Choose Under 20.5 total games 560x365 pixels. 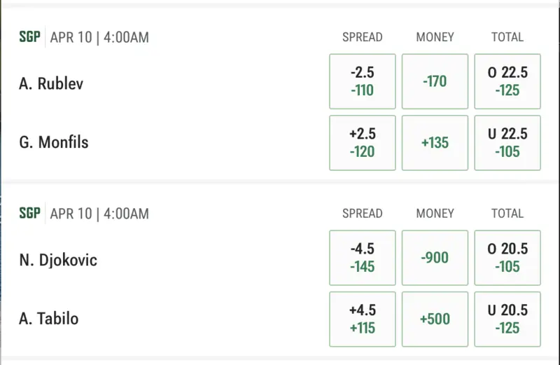click(507, 319)
